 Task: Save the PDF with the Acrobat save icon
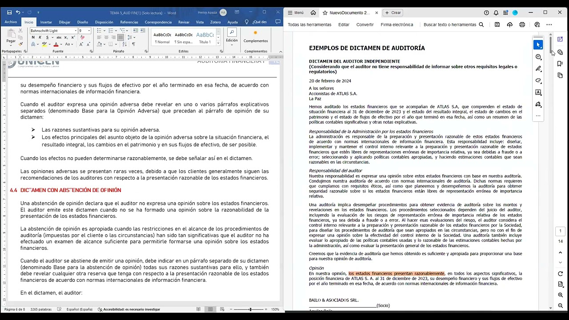[497, 25]
